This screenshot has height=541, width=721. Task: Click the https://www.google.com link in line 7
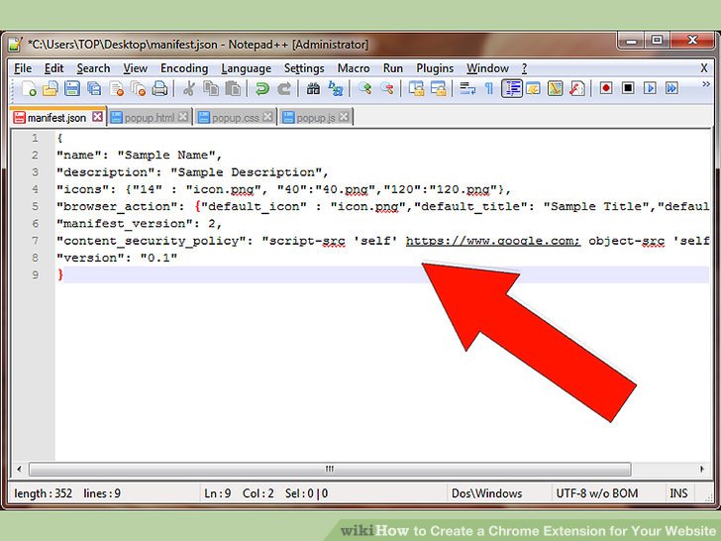(x=493, y=241)
